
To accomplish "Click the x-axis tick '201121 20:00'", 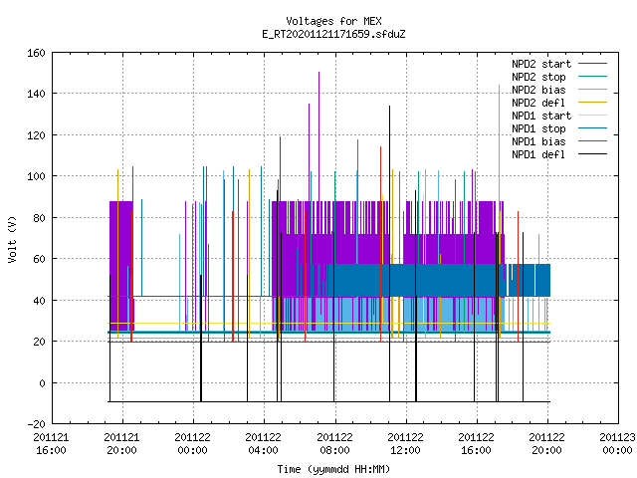I will (x=121, y=444).
